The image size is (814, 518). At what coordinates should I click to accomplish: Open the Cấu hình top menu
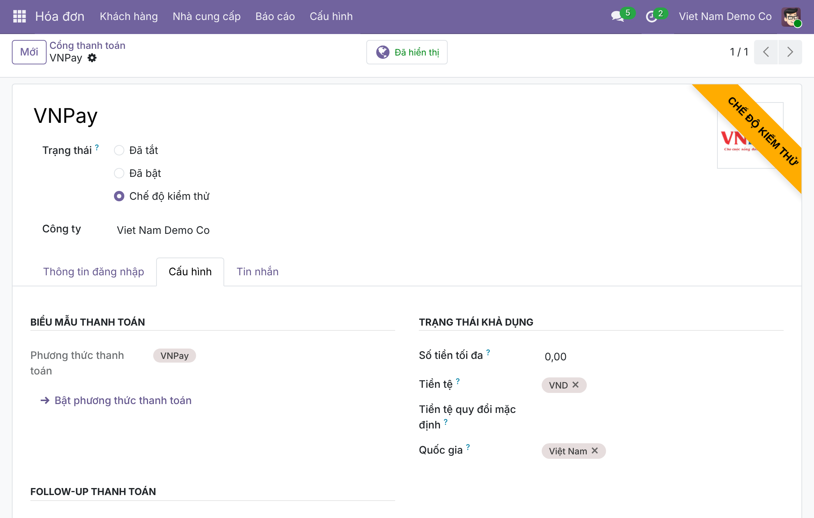tap(331, 16)
